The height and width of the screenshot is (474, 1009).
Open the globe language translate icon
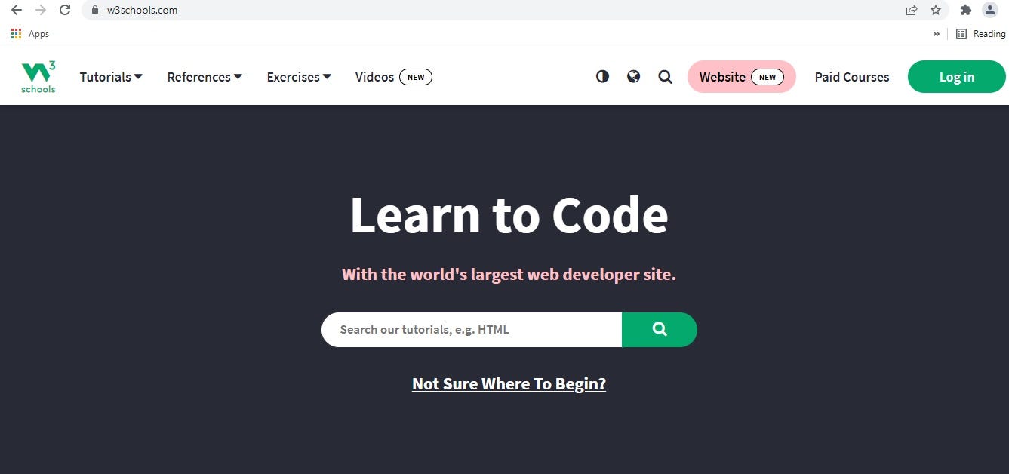[x=634, y=76]
